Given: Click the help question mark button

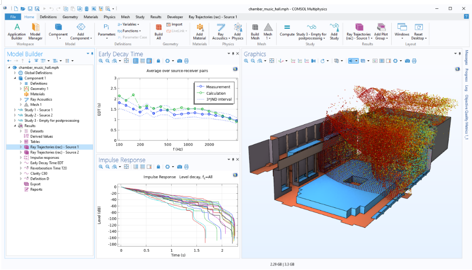Looking at the screenshot, I should point(466,17).
